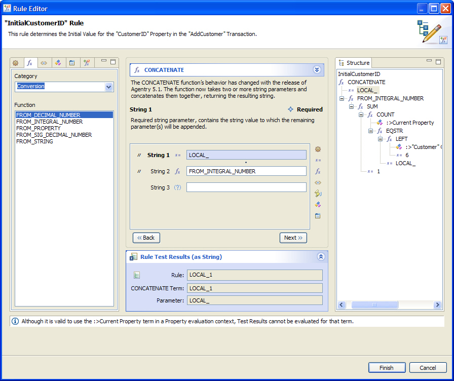Click the gear icon beside the String parameters
Screen dimensions: 454x381
pyautogui.click(x=318, y=149)
